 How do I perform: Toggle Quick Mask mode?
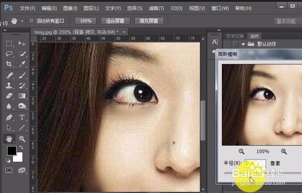click(x=9, y=170)
